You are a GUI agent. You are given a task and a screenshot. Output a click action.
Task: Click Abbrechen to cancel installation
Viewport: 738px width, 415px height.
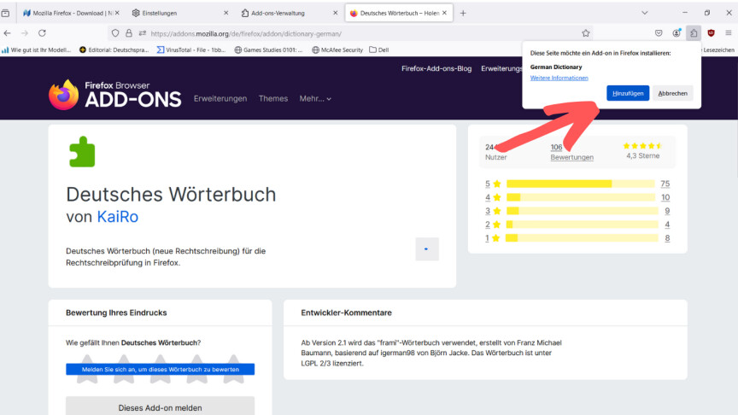672,93
